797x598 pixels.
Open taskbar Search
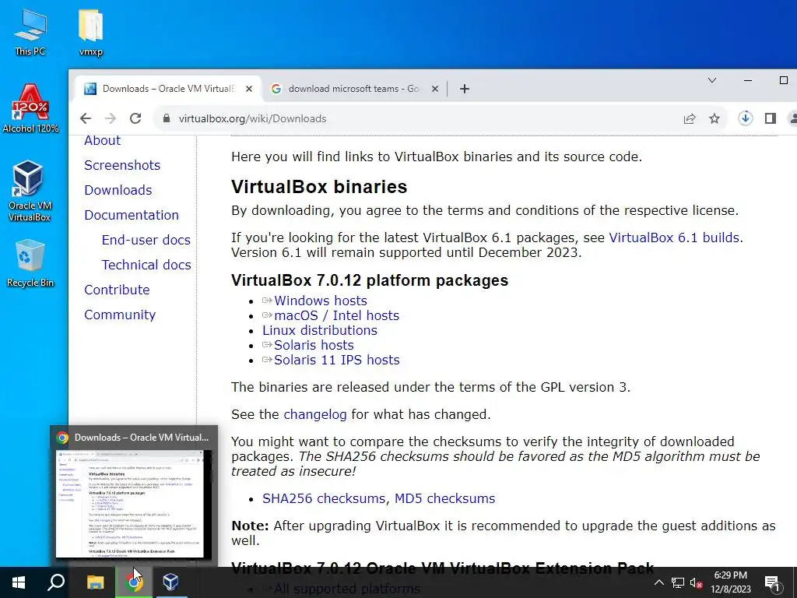(x=56, y=582)
